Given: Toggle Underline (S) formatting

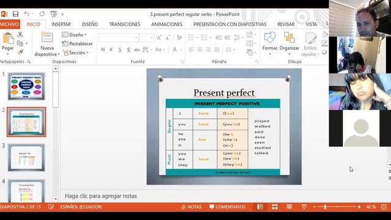Looking at the screenshot, I should (x=120, y=50).
